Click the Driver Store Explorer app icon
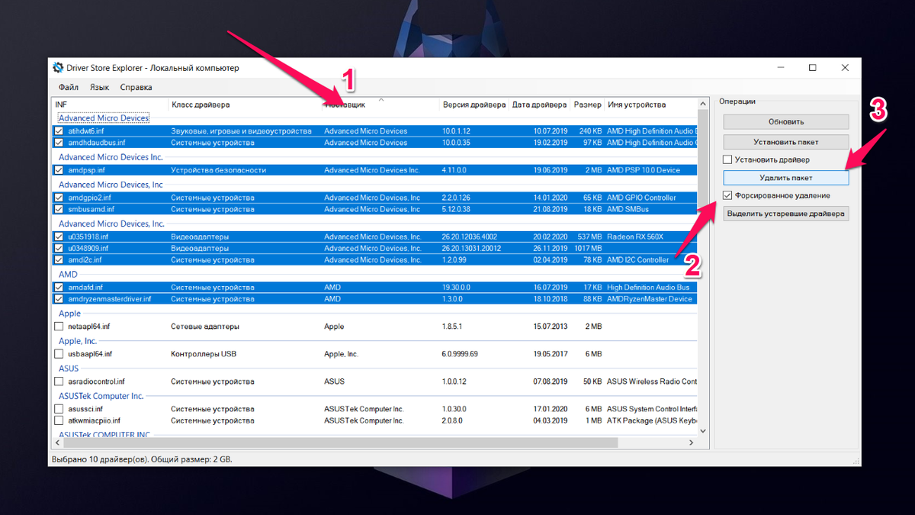 58,68
